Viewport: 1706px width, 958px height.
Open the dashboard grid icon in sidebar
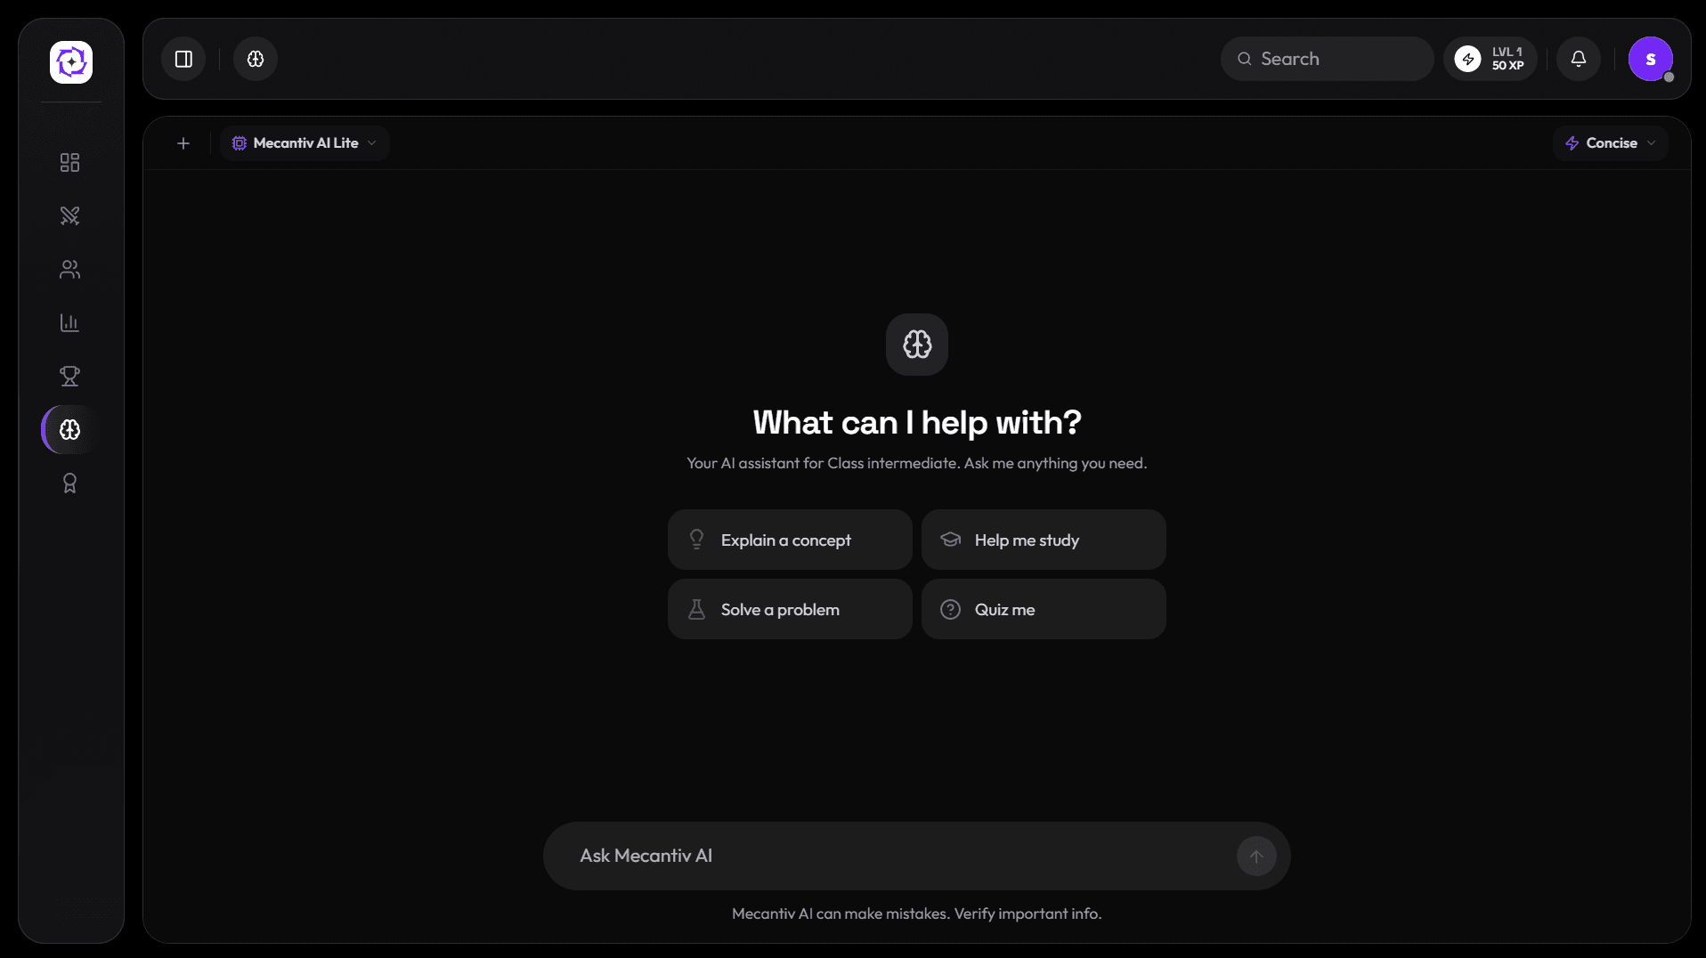pyautogui.click(x=69, y=162)
